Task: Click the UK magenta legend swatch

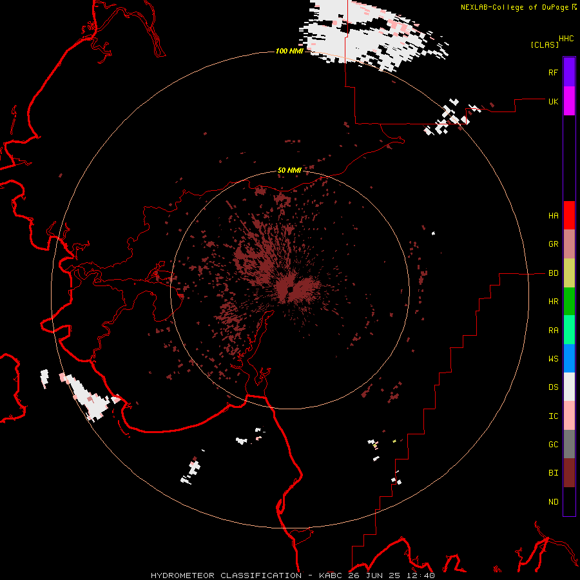Action: 569,101
